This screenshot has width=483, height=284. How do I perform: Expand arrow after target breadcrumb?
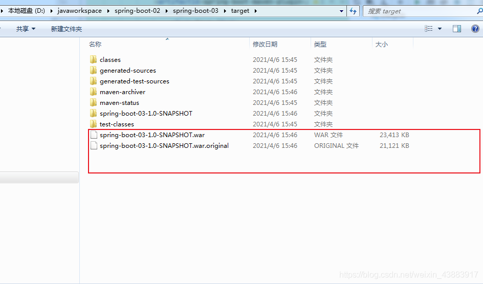[256, 11]
